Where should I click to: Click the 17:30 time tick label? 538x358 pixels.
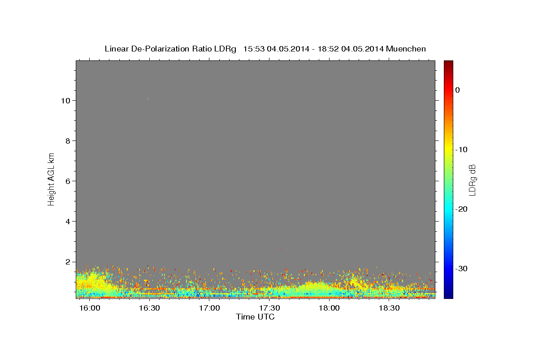click(x=269, y=308)
